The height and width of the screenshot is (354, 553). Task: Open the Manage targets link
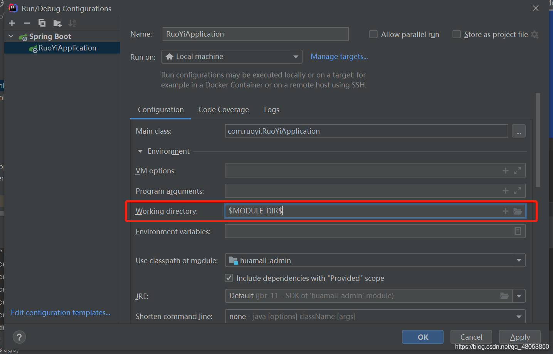point(339,56)
